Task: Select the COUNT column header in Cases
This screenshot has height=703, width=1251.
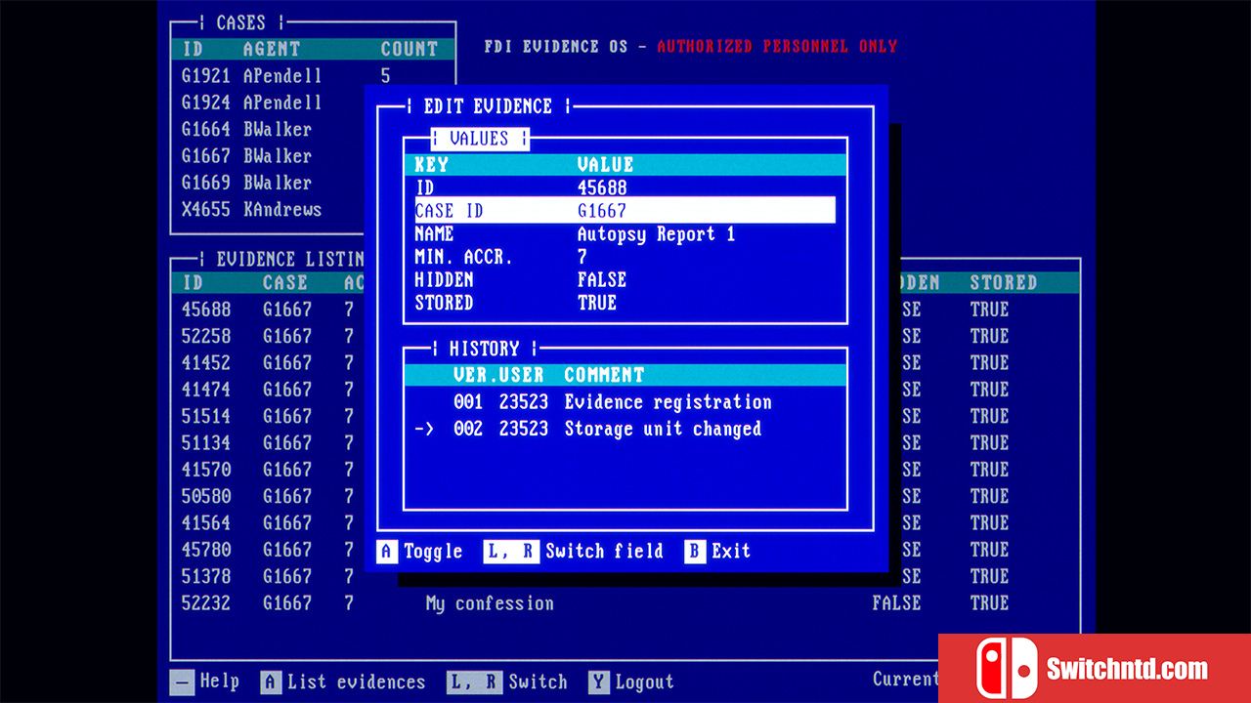Action: coord(410,49)
